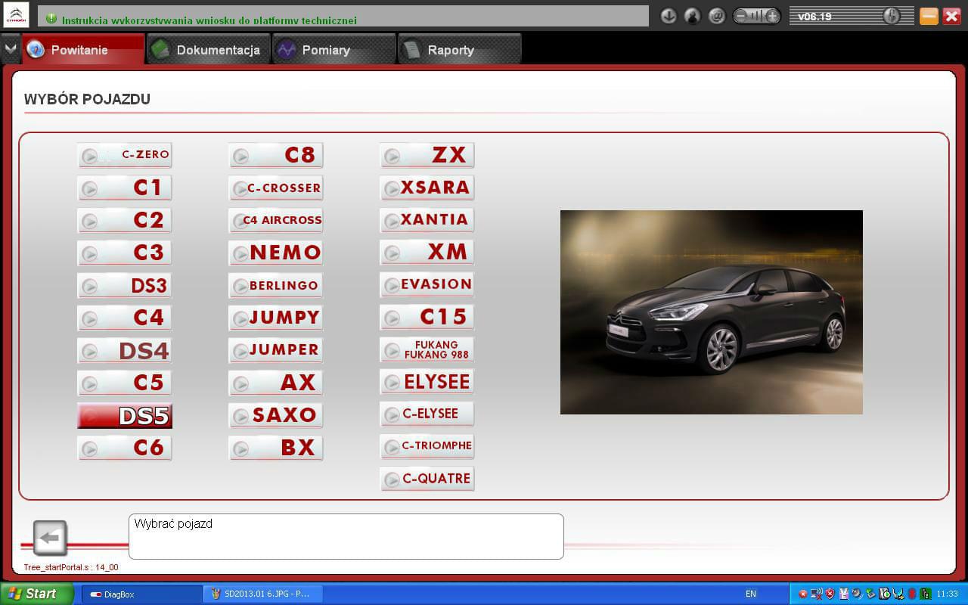Select the C-CROSSER vehicle
This screenshot has width=968, height=605.
pos(276,188)
